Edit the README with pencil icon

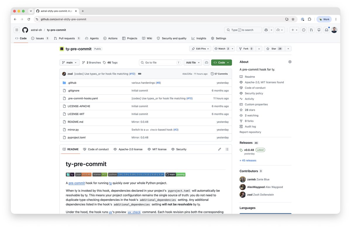[219, 149]
